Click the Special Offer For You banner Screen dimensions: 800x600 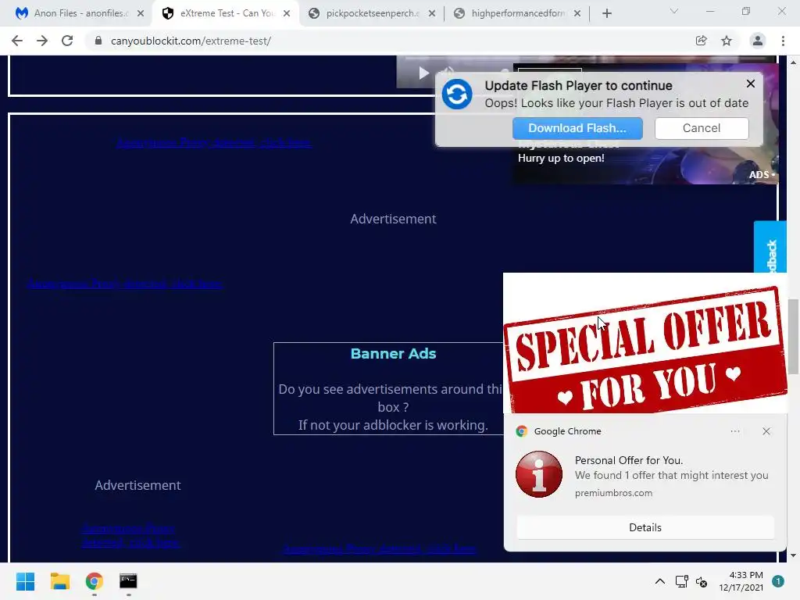645,343
